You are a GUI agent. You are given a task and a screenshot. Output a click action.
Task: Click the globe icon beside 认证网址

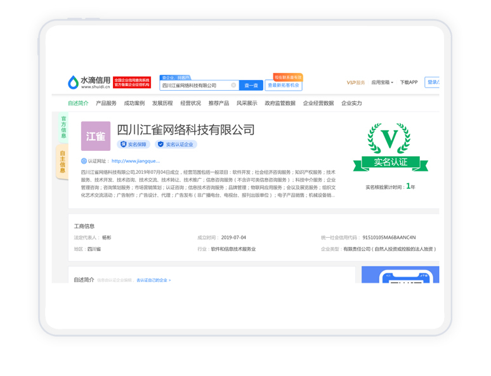[84, 161]
